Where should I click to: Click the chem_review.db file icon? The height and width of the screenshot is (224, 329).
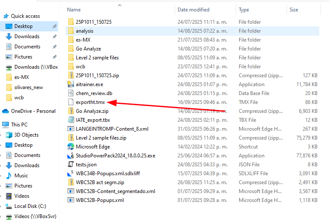pos(71,93)
